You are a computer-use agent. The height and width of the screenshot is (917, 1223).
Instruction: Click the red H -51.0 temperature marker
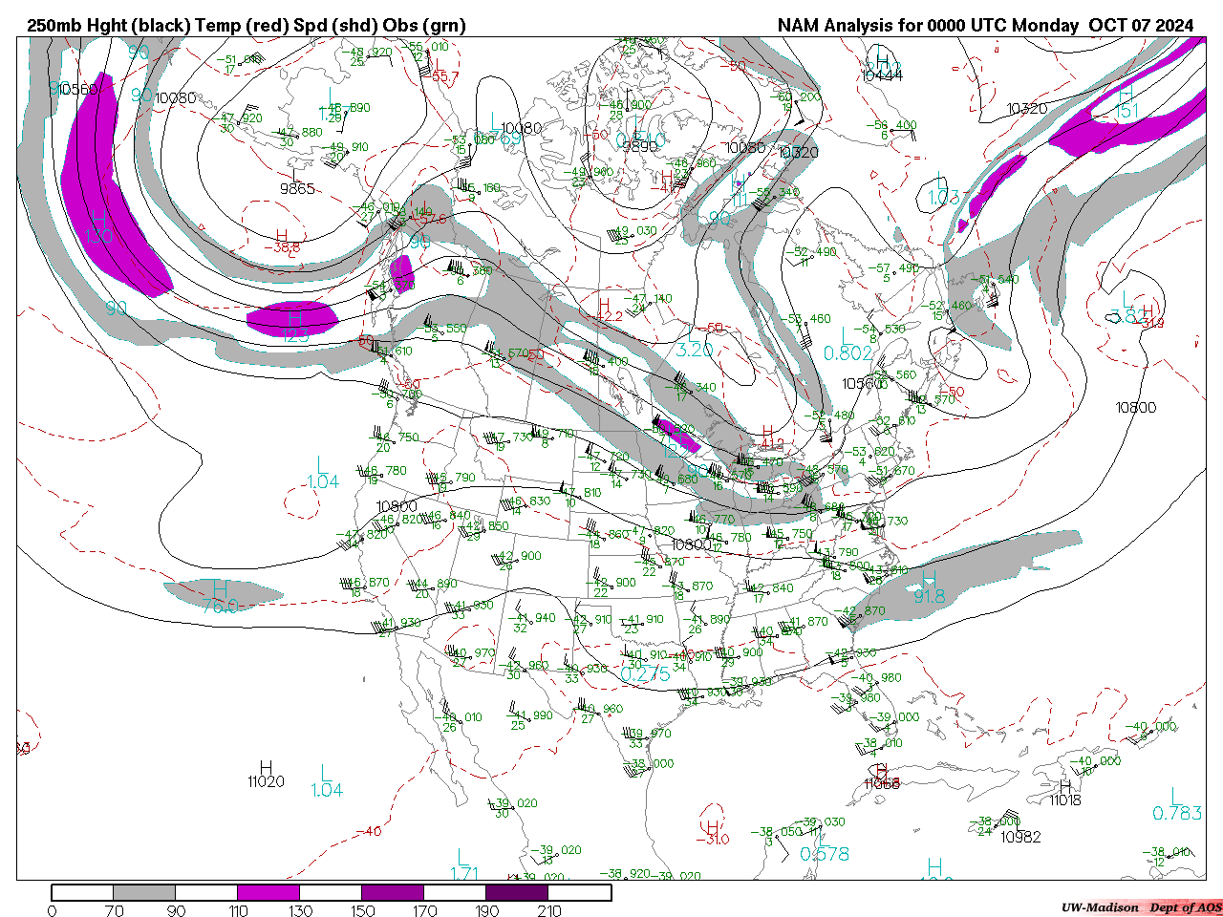tap(713, 833)
